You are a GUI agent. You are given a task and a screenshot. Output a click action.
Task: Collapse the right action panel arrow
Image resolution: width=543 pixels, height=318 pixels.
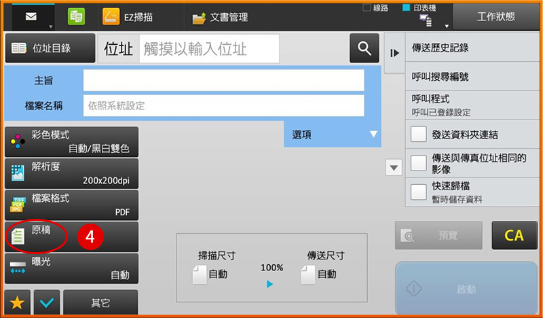pyautogui.click(x=394, y=52)
